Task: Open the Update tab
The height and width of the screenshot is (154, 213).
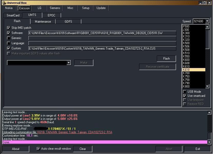Action: point(101,8)
